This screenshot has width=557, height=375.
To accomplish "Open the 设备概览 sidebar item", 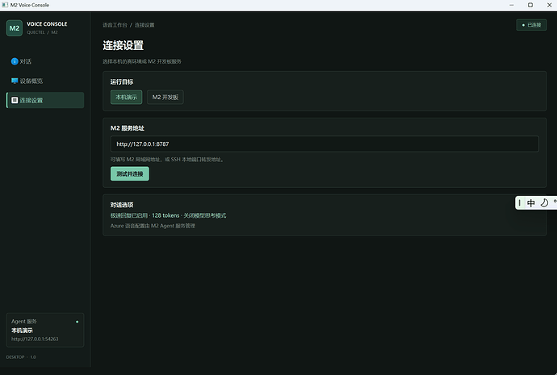I will [45, 81].
